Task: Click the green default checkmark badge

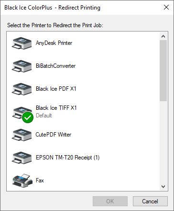Action: (x=28, y=117)
